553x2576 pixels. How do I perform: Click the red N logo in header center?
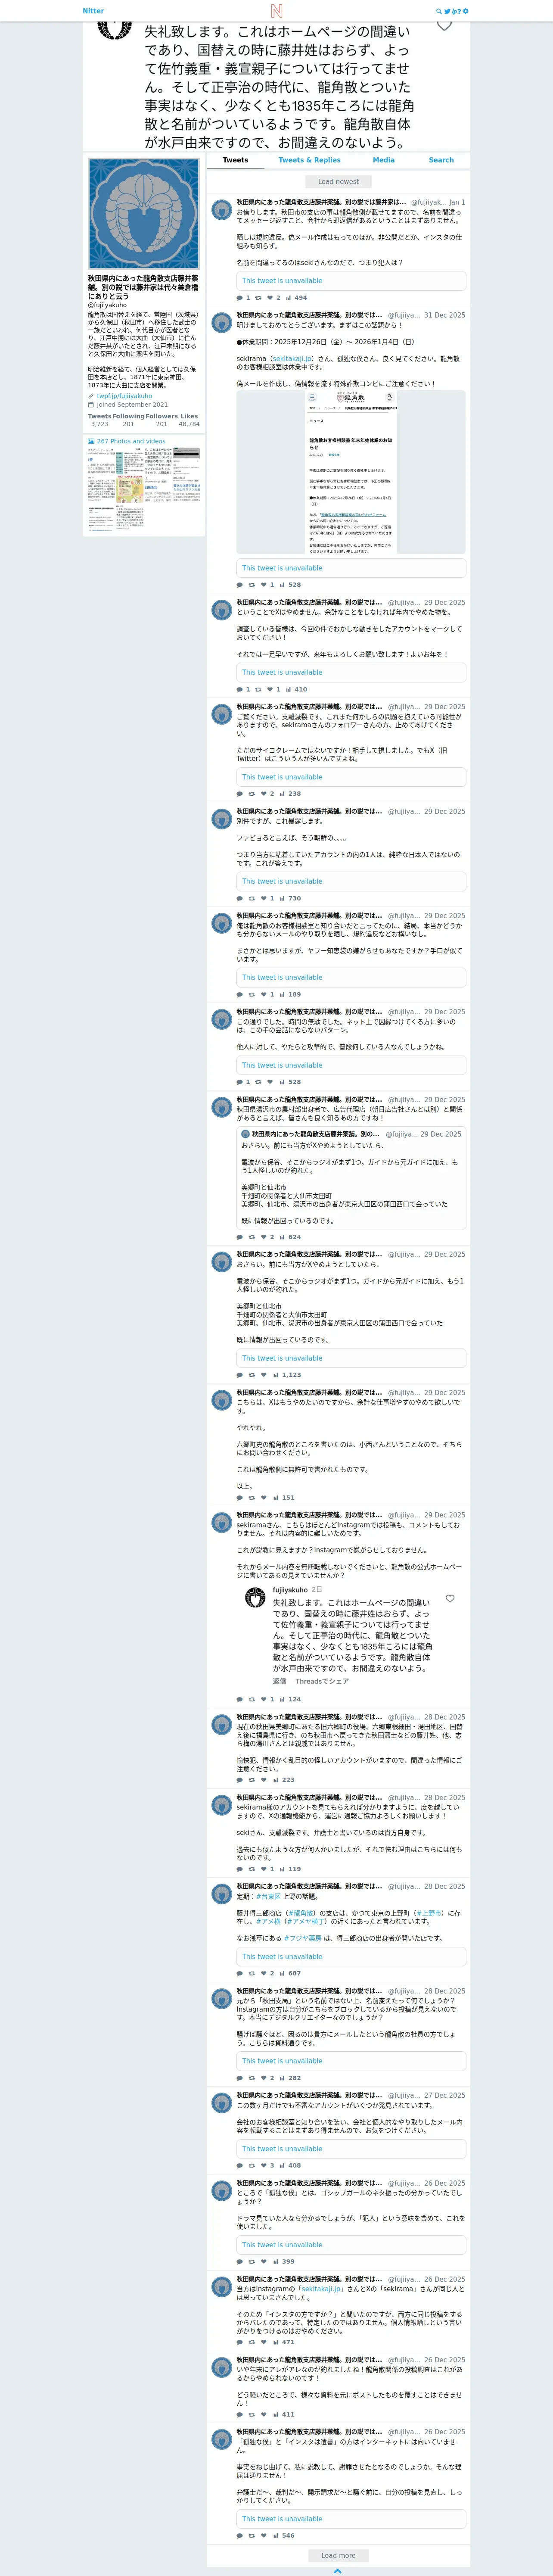coord(277,11)
